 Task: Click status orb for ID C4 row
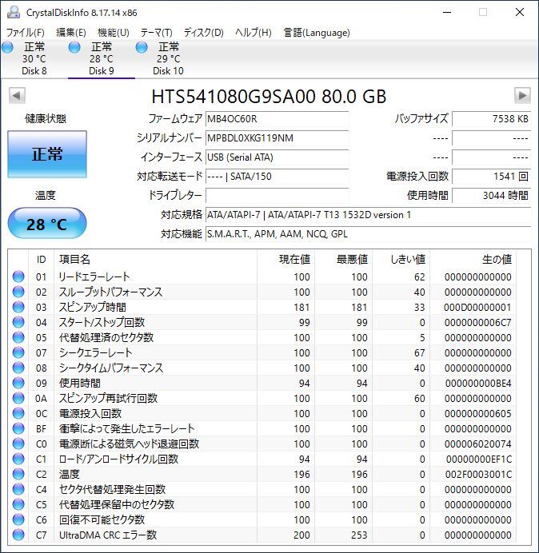tap(18, 490)
